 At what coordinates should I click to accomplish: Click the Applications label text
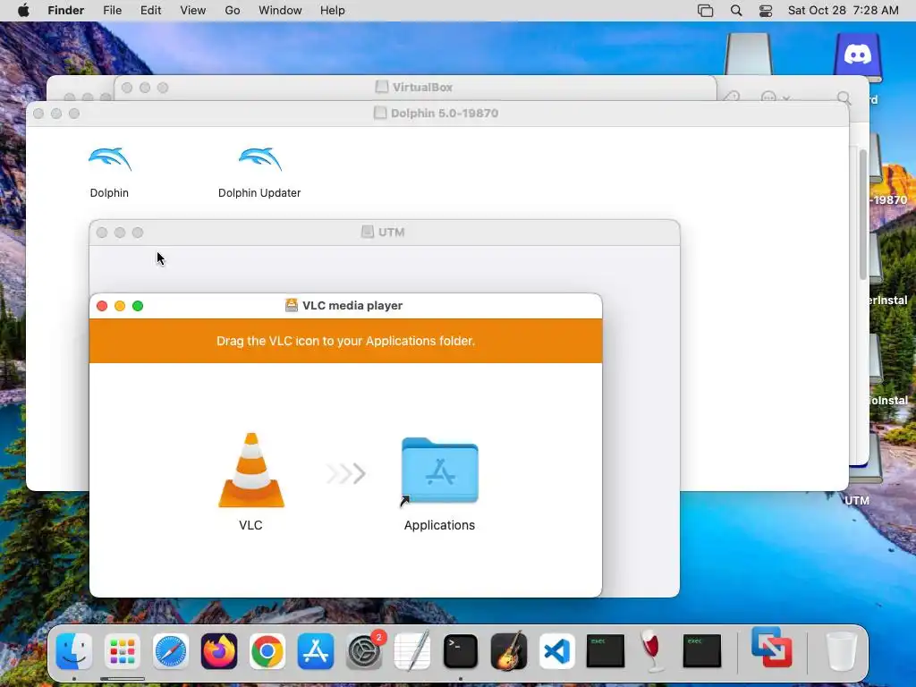[439, 525]
